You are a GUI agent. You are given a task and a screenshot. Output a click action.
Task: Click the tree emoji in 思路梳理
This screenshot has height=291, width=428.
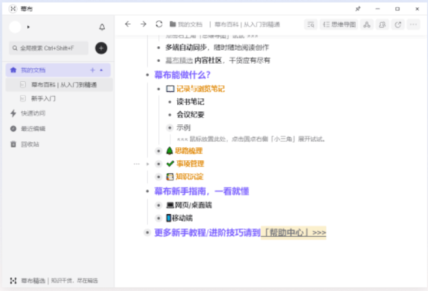[169, 150]
